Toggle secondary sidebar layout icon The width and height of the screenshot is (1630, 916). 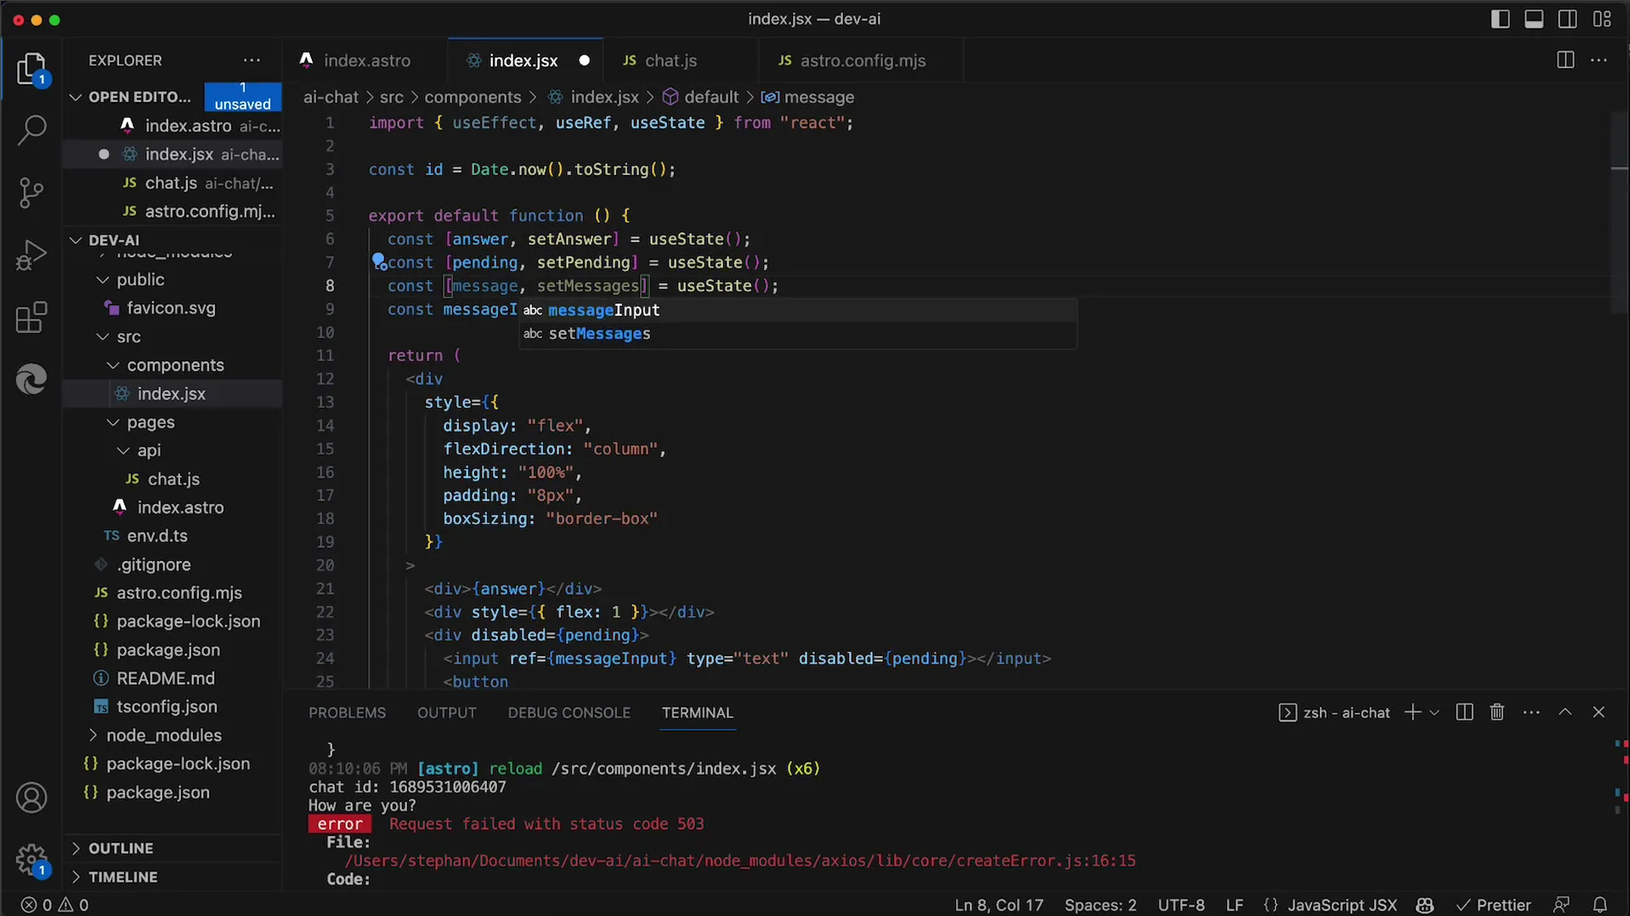[1568, 19]
